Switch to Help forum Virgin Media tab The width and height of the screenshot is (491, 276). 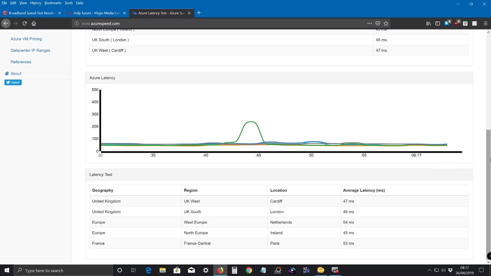pos(97,13)
